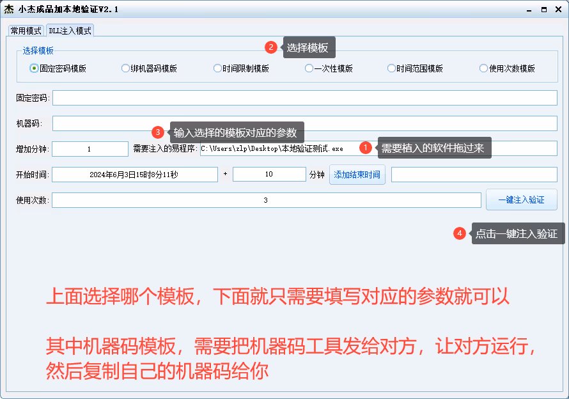Select the 固定密码模版 radio option
Screen dimensions: 569x399
click(35, 68)
